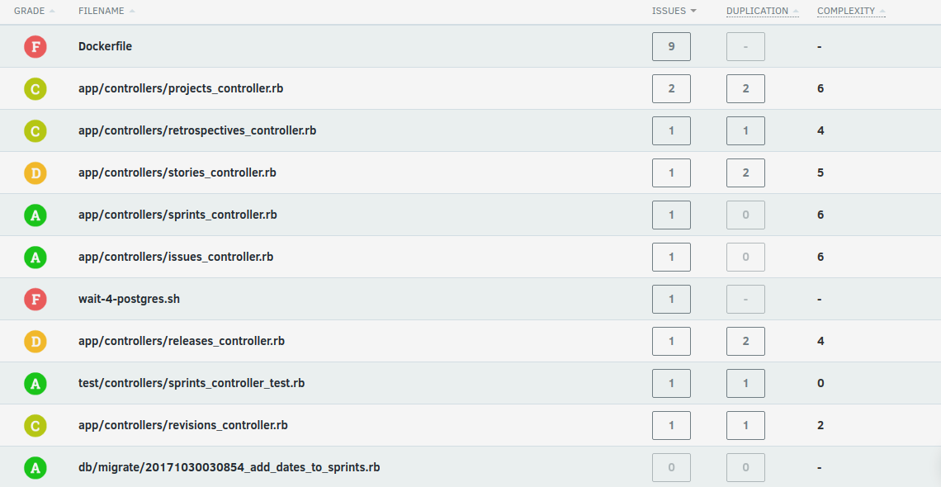This screenshot has height=487, width=941.
Task: Sort by the Issues column header
Action: click(669, 11)
